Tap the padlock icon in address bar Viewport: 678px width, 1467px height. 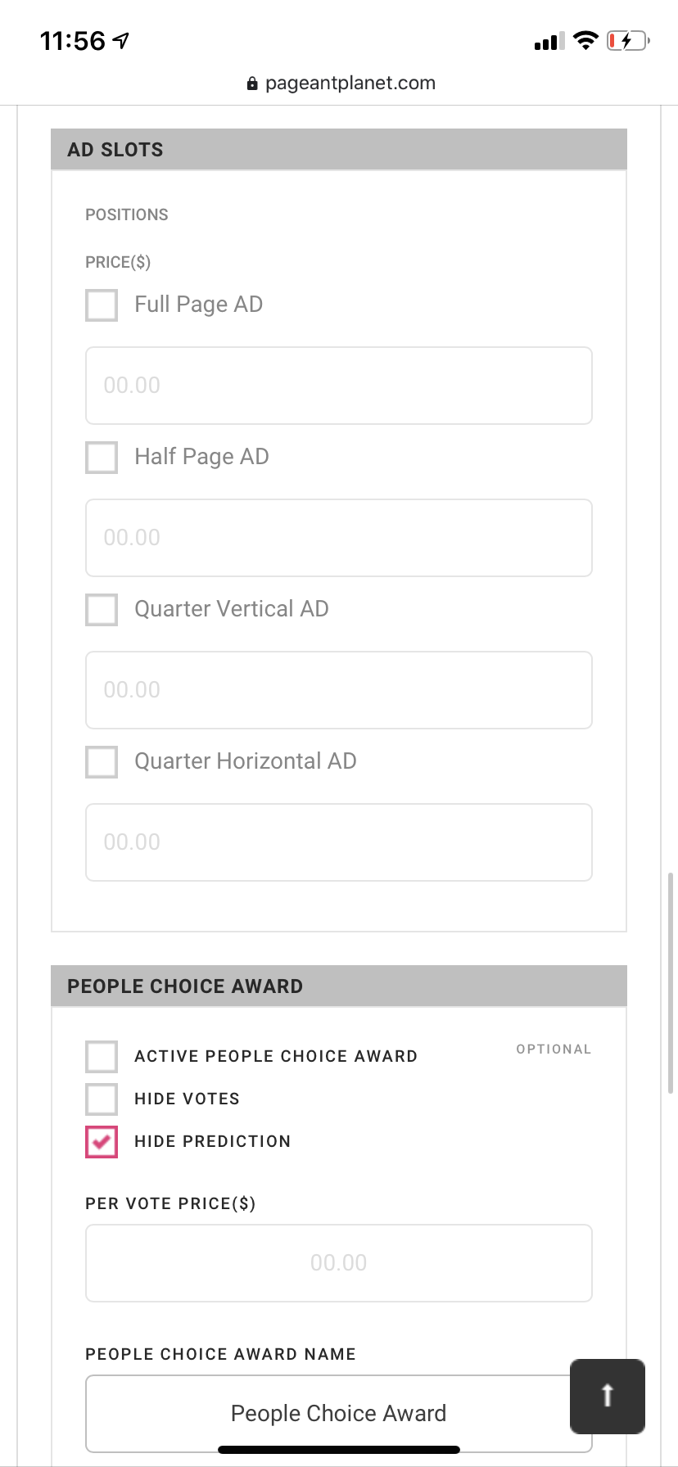(x=252, y=84)
